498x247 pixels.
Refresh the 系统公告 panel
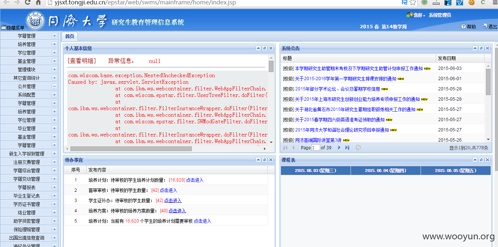click(481, 48)
